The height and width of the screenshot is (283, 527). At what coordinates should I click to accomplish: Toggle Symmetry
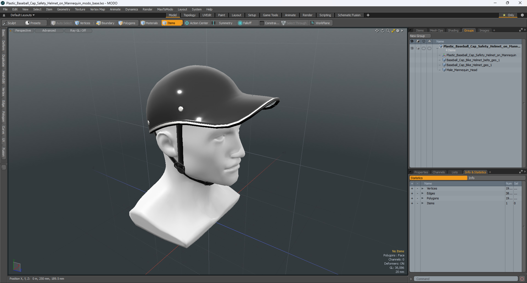pyautogui.click(x=223, y=23)
